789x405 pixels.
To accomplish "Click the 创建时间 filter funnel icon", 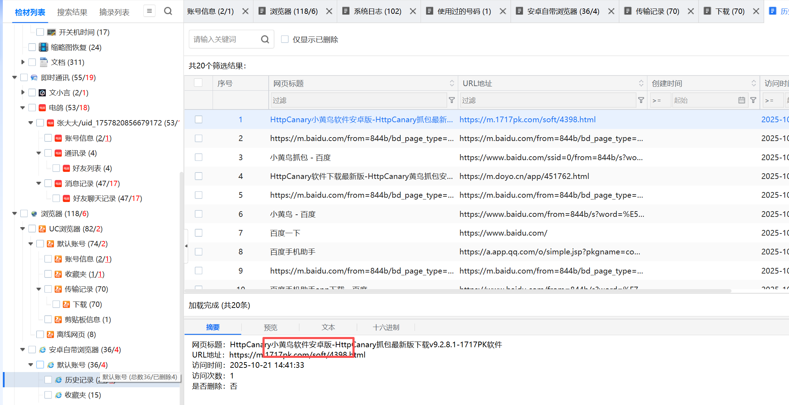I will click(x=753, y=100).
